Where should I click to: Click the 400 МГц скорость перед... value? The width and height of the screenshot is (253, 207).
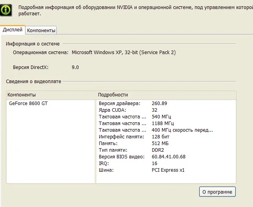pos(182,130)
